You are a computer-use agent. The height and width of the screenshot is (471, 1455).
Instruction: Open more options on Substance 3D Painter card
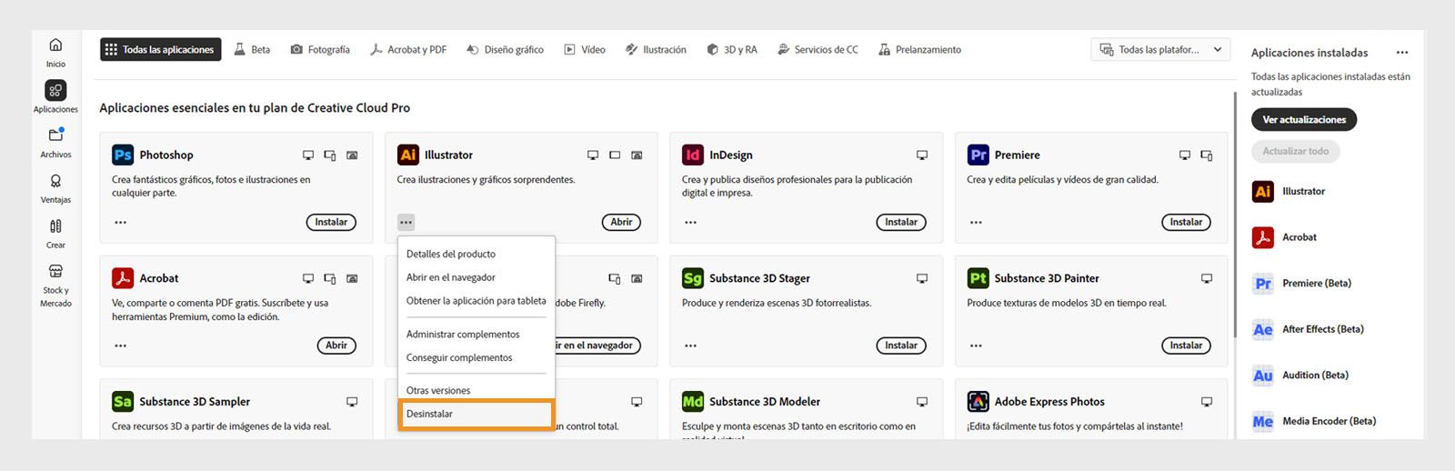point(976,346)
